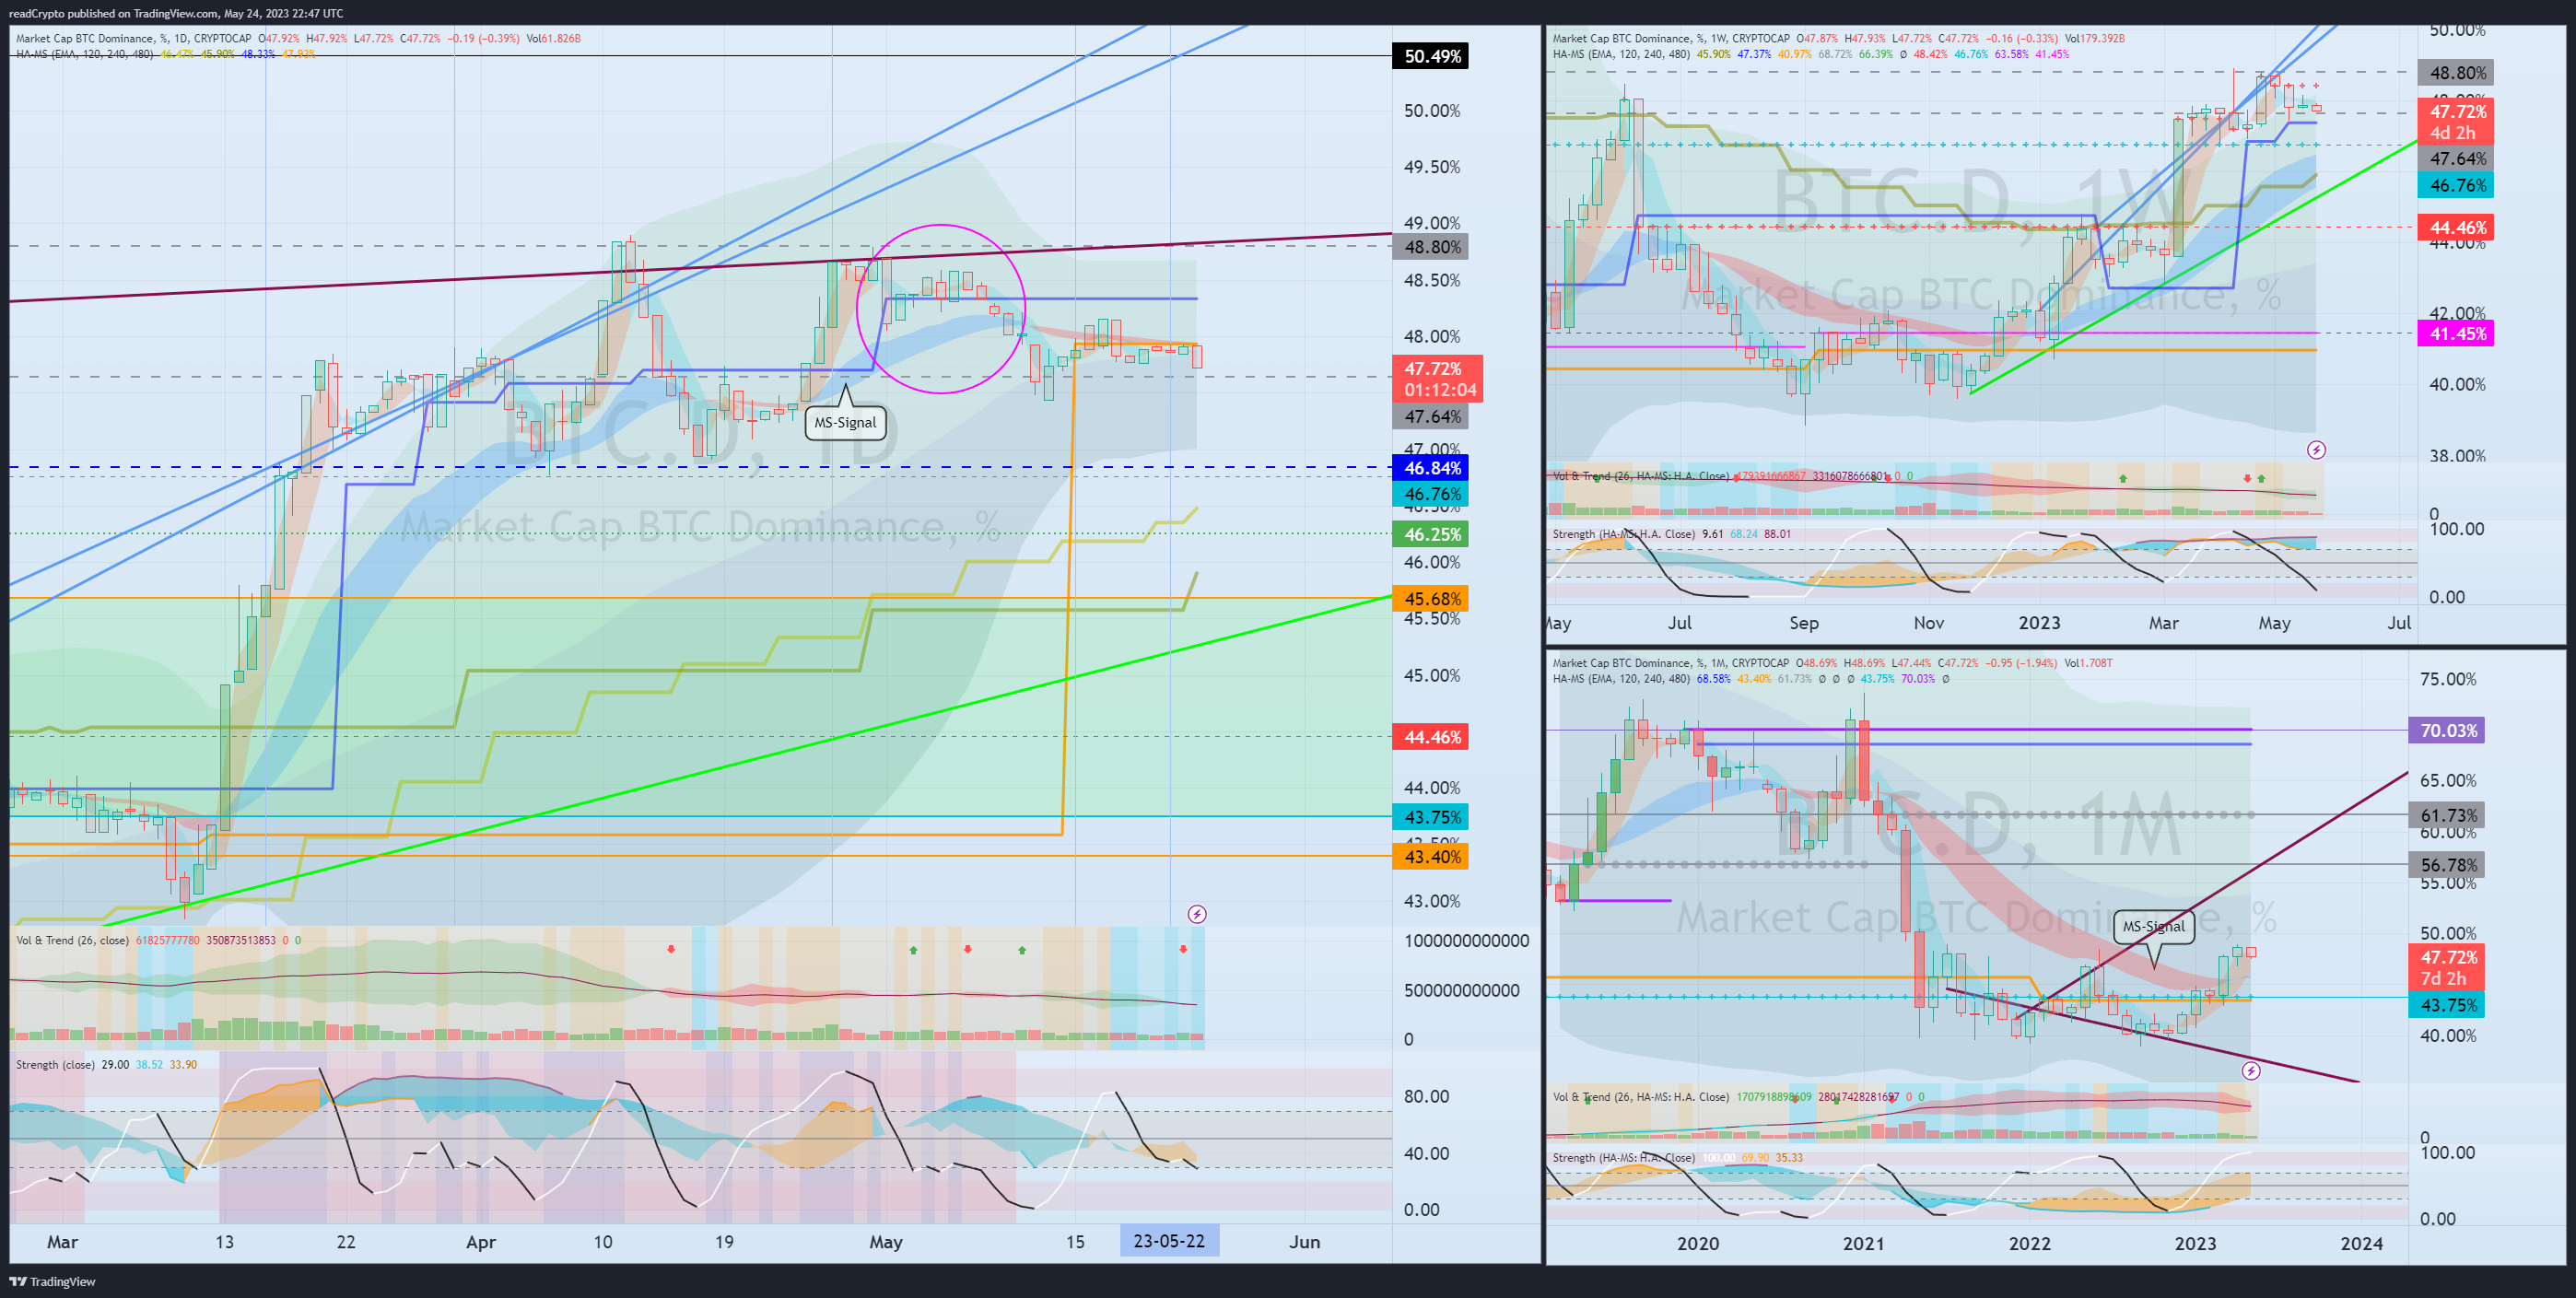Click the Strength (close) indicator legend
The width and height of the screenshot is (2576, 1298).
pyautogui.click(x=55, y=1064)
